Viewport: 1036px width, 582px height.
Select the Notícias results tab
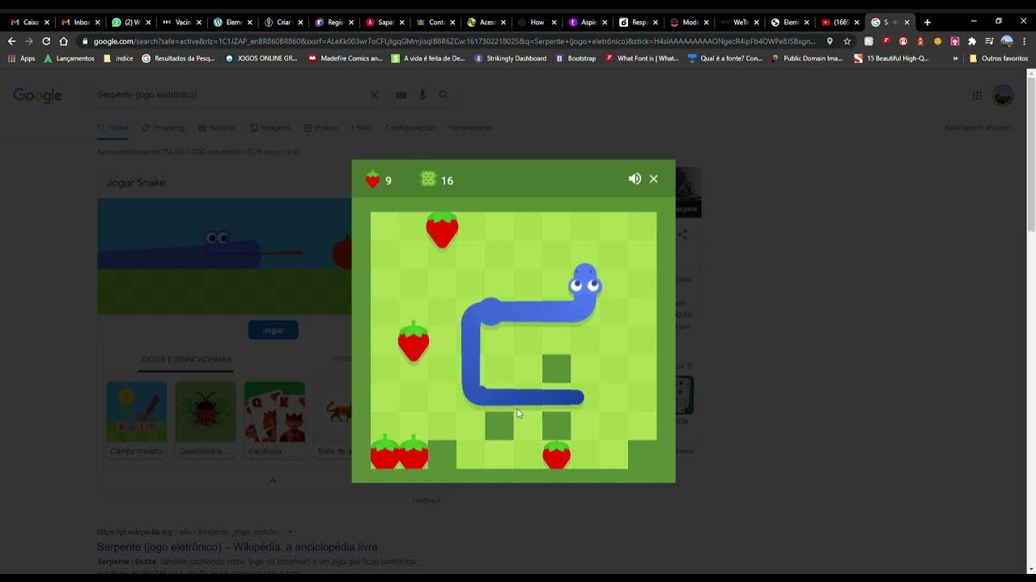tap(217, 128)
